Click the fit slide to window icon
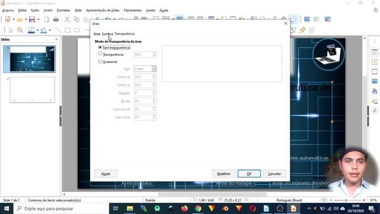This screenshot has height=214, width=380. pyautogui.click(x=324, y=200)
